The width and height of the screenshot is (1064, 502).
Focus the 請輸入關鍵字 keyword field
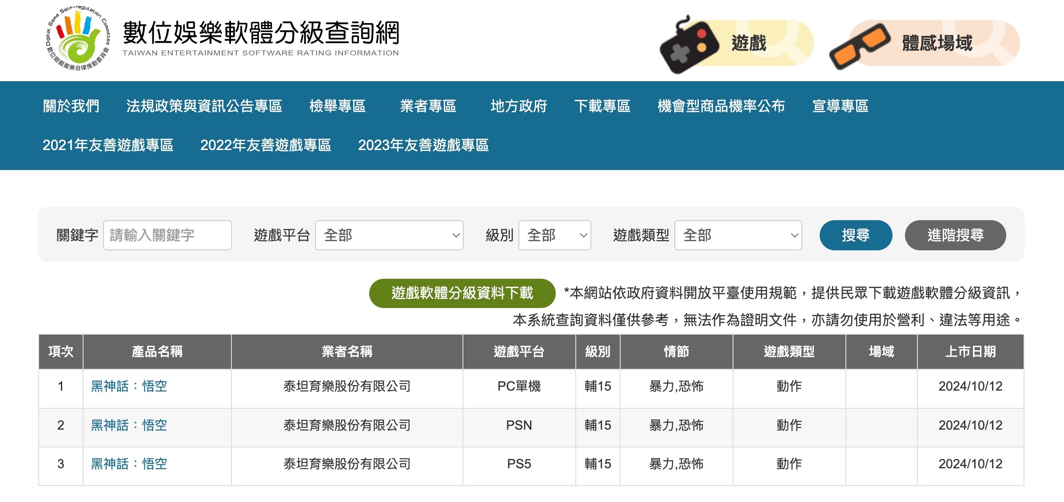(167, 235)
